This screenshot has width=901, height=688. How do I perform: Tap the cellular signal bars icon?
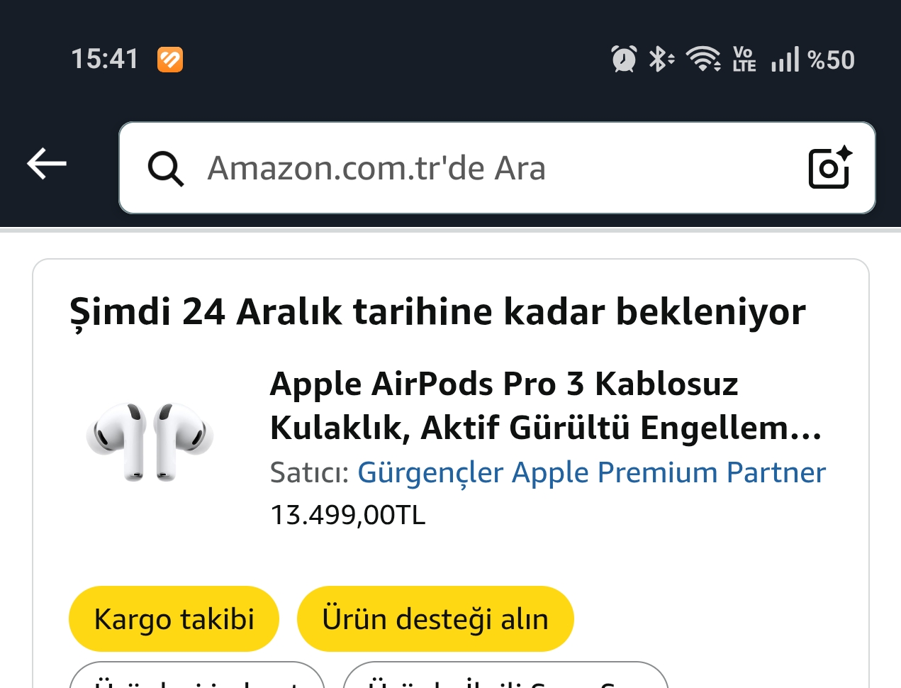pyautogui.click(x=785, y=59)
